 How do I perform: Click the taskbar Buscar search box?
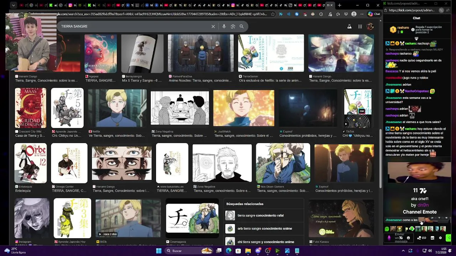(189, 251)
